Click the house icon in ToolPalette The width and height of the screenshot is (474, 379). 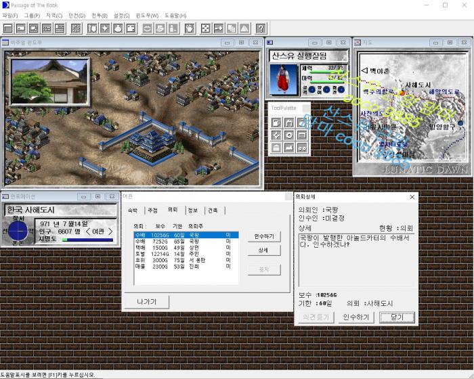coord(276,148)
